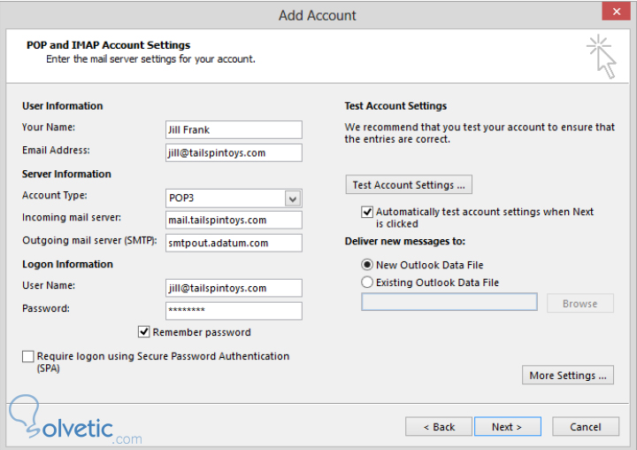Viewport: 637px width, 450px height.
Task: Select the Outgoing mail server (SMTP) field
Action: 234,243
